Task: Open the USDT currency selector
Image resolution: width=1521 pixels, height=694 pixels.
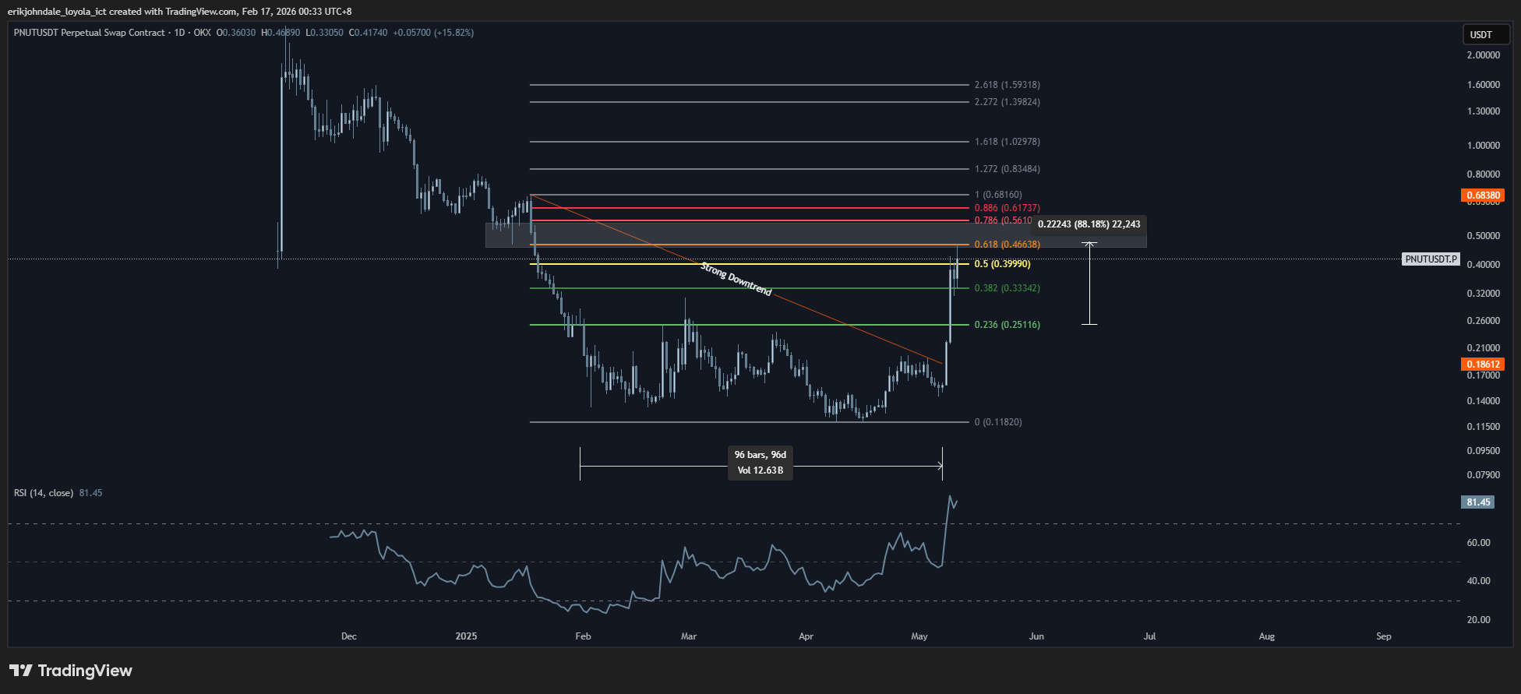Action: click(1486, 34)
